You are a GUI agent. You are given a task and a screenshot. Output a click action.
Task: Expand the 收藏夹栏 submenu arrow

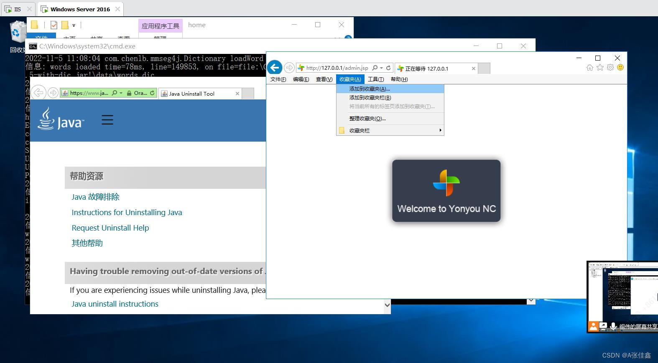click(440, 130)
